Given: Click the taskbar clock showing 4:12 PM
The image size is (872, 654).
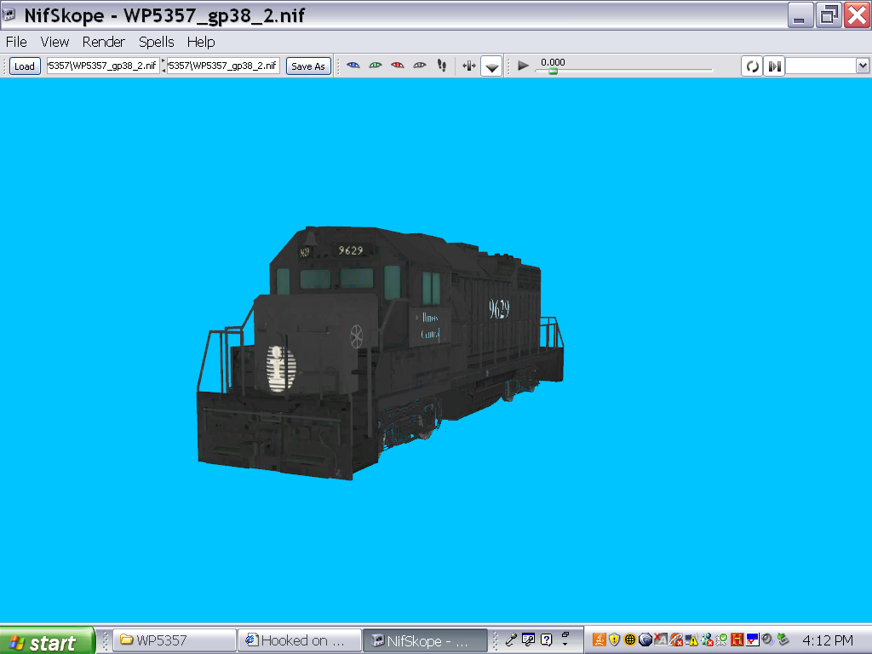Looking at the screenshot, I should pos(828,640).
